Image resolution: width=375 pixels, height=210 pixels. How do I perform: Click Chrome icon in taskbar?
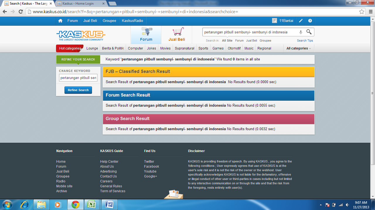75,205
